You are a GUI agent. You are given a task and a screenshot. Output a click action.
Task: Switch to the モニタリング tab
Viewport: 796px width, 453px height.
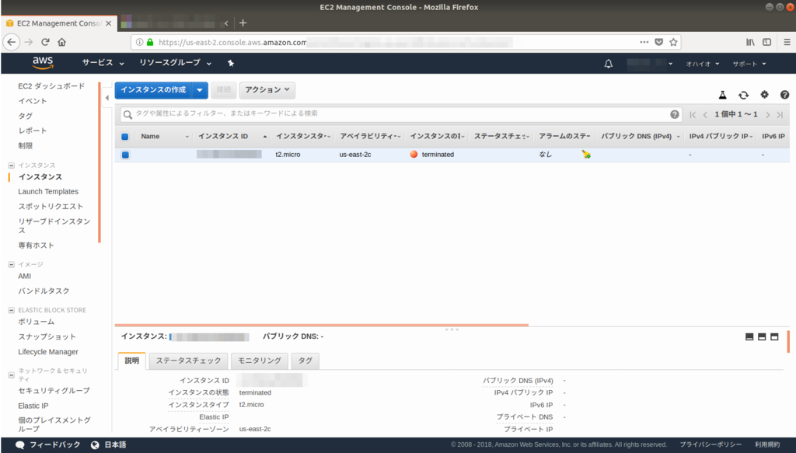click(x=260, y=361)
